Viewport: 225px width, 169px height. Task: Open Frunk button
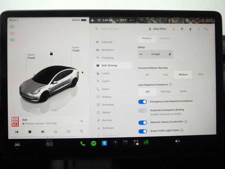point(31,56)
